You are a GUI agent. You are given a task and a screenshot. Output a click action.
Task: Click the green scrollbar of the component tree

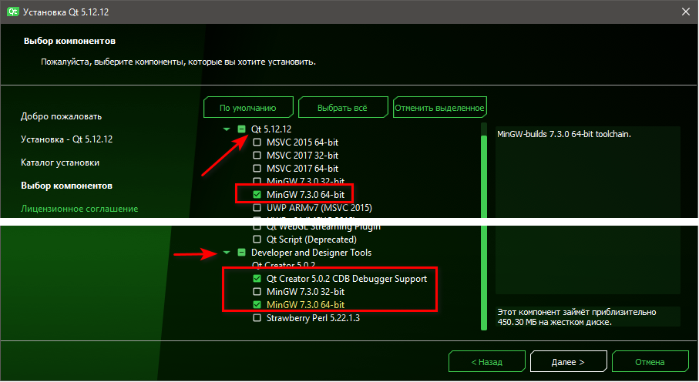484,232
